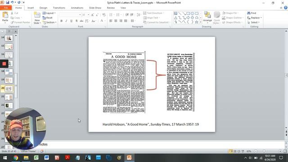This screenshot has width=288, height=162.
Task: Decrease list indent level
Action: pos(127,15)
